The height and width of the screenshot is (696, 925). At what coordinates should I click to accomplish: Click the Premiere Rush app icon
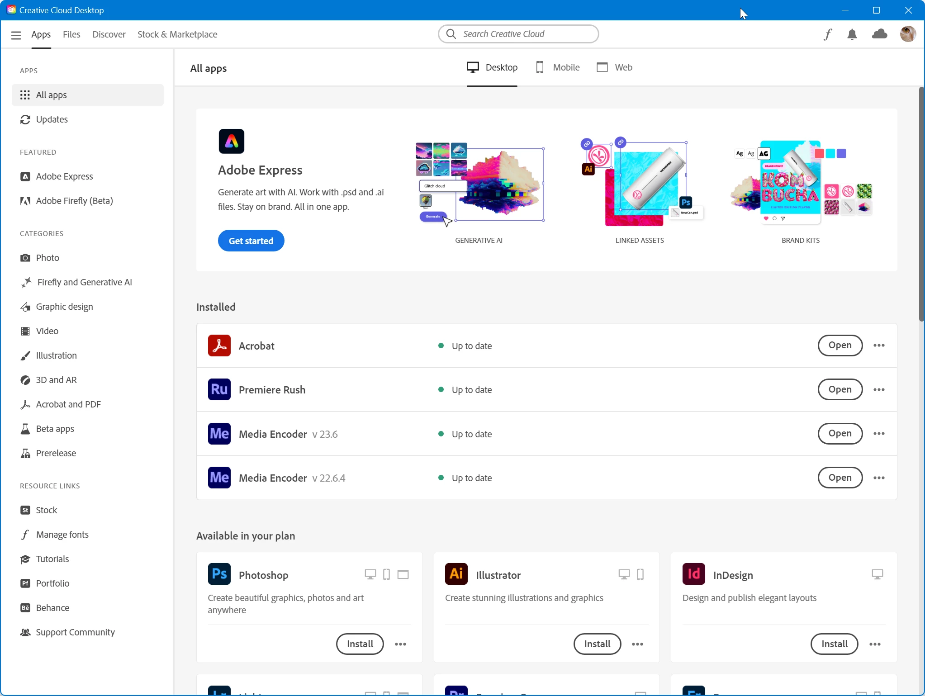[x=219, y=390]
